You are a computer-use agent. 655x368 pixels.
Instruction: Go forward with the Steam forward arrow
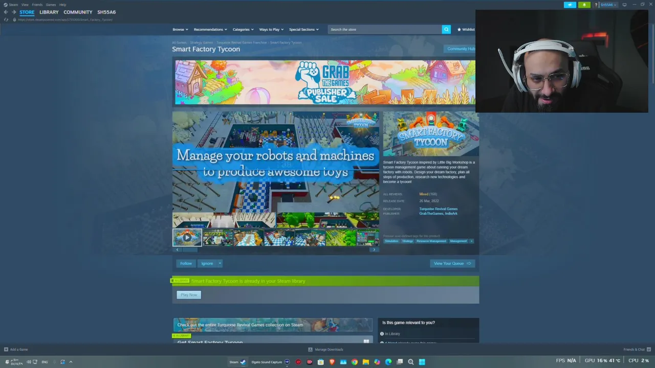pos(14,12)
